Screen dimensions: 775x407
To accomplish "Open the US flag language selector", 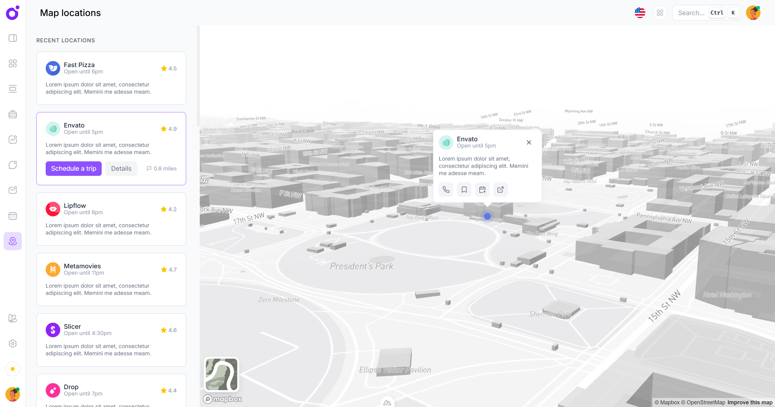I will coord(640,13).
